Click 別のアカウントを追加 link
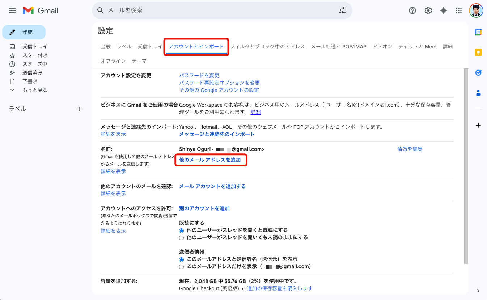 [204, 208]
